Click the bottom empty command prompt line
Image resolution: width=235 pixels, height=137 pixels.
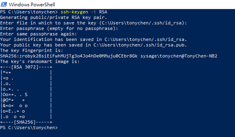tap(29, 128)
